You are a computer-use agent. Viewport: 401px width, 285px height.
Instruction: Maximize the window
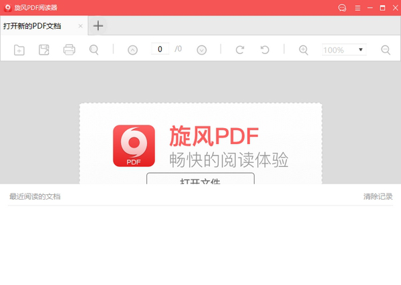[x=382, y=8]
